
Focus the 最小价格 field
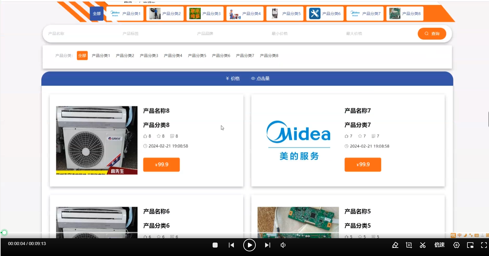tap(305, 34)
